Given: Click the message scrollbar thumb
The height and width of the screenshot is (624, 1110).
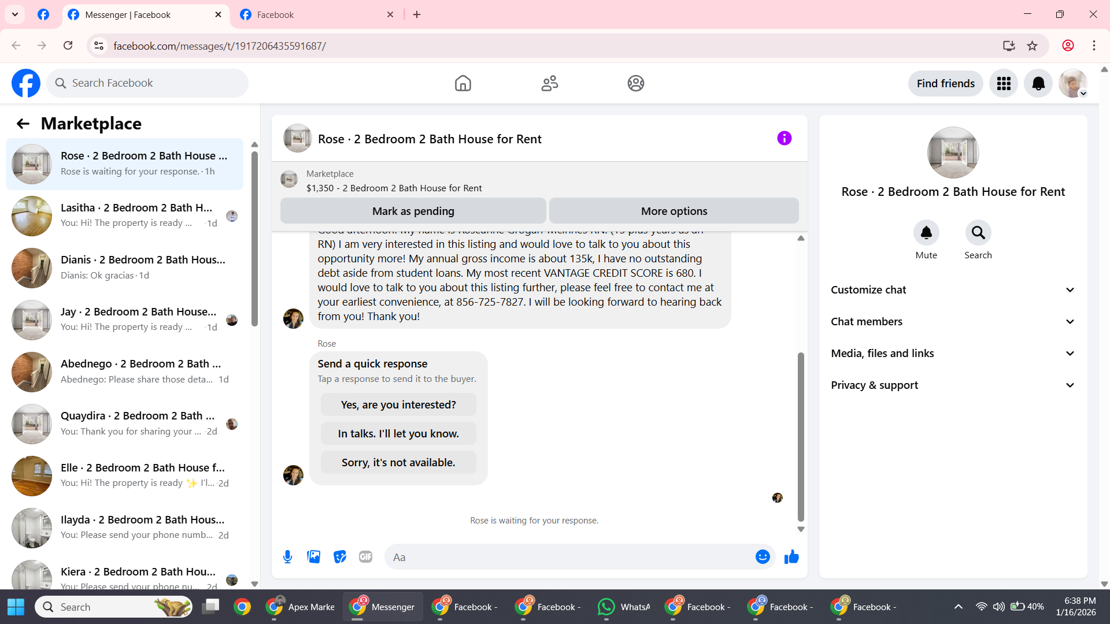Looking at the screenshot, I should [801, 436].
